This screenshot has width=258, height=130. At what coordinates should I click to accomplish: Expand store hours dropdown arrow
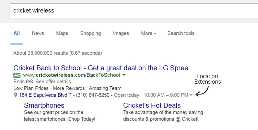(191, 95)
